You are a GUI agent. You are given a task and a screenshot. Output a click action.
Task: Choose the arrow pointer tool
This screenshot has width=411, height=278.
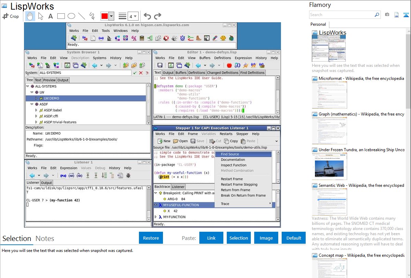[40, 16]
